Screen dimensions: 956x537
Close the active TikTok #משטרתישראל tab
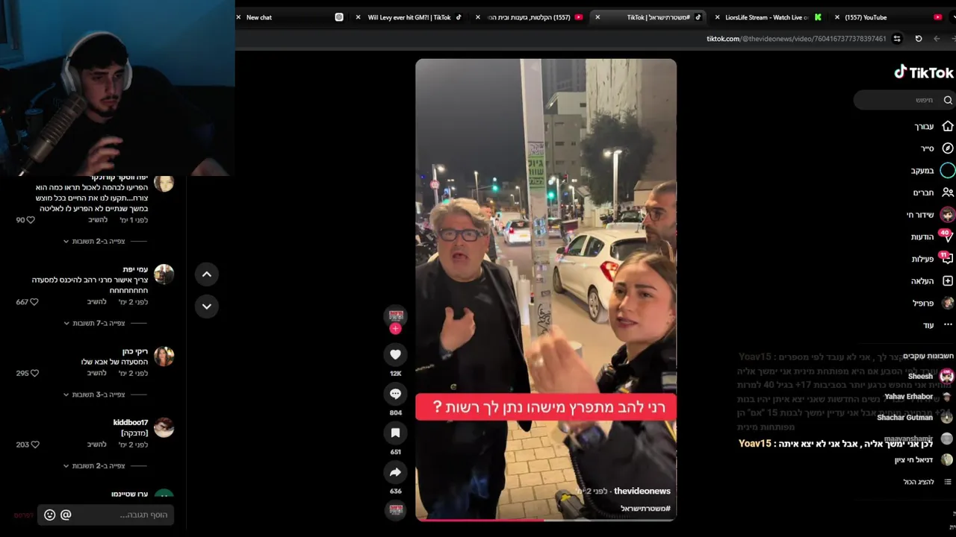click(x=597, y=17)
